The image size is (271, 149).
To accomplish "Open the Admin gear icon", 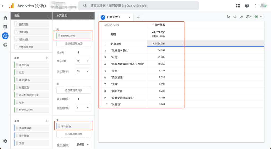I will [x=5, y=141].
